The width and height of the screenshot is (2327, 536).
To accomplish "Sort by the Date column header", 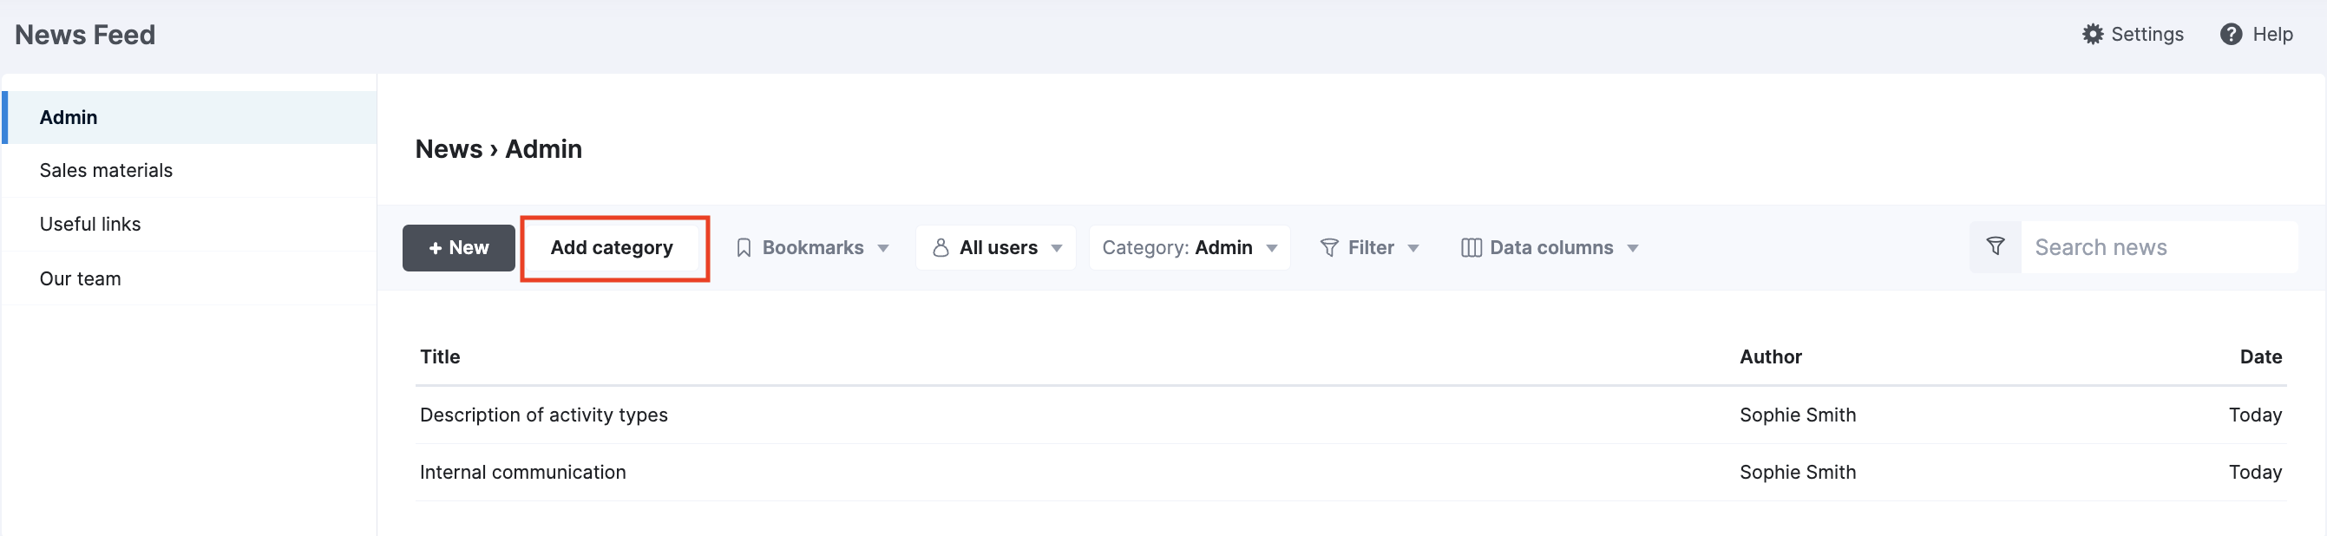I will click(2260, 357).
